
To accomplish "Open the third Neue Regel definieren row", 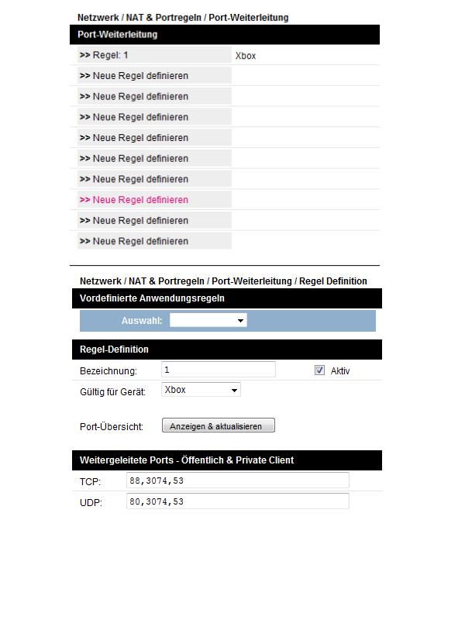I will click(139, 117).
